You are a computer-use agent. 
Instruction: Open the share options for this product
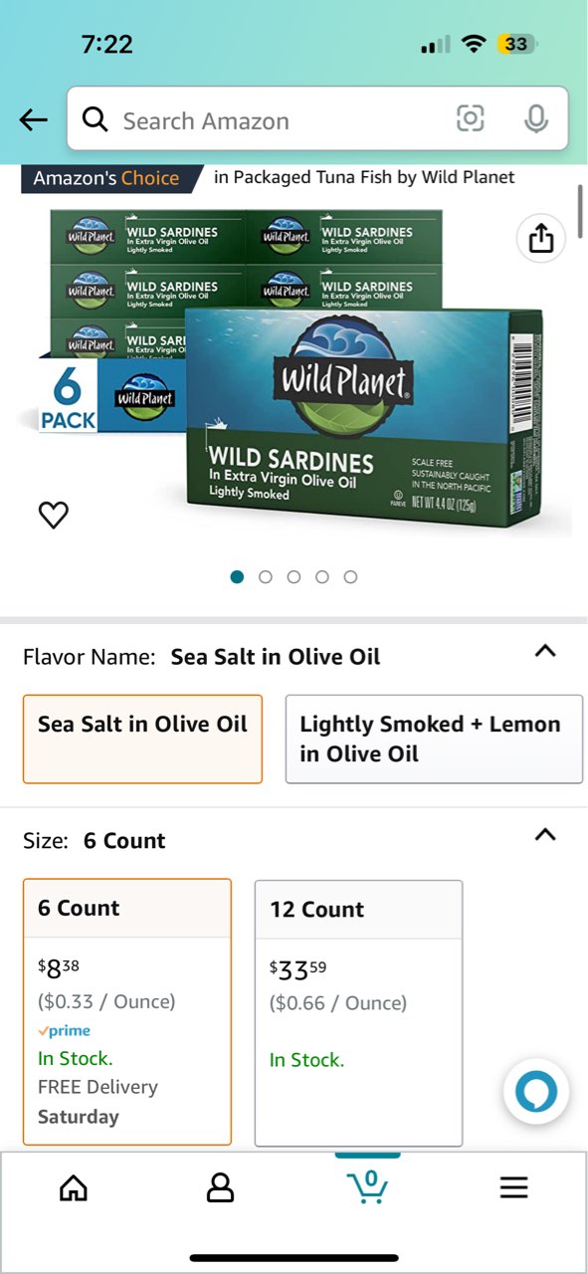[540, 238]
